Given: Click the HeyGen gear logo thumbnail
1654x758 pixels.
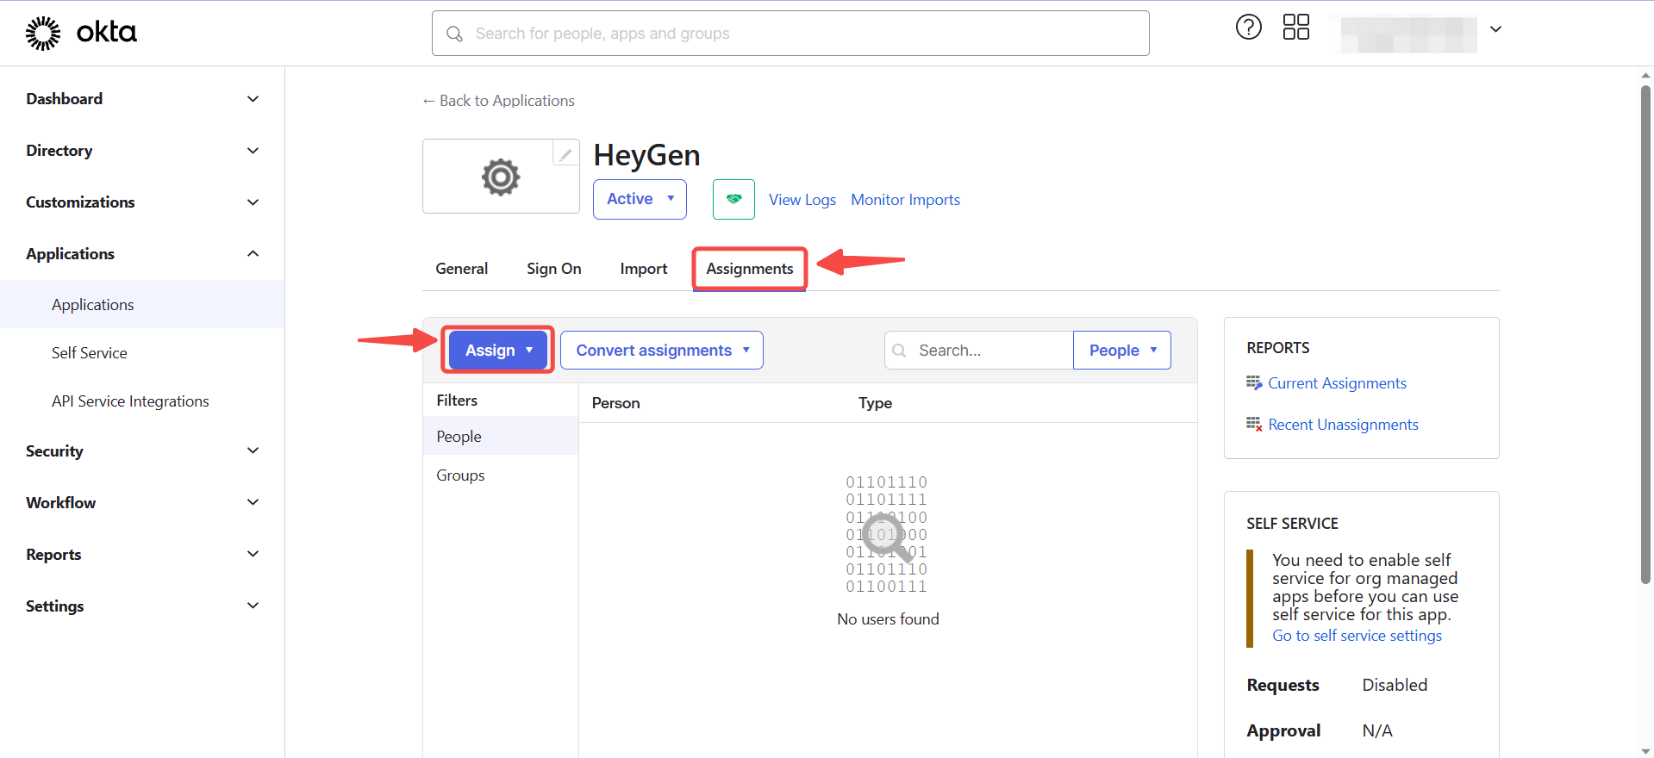Looking at the screenshot, I should point(501,177).
